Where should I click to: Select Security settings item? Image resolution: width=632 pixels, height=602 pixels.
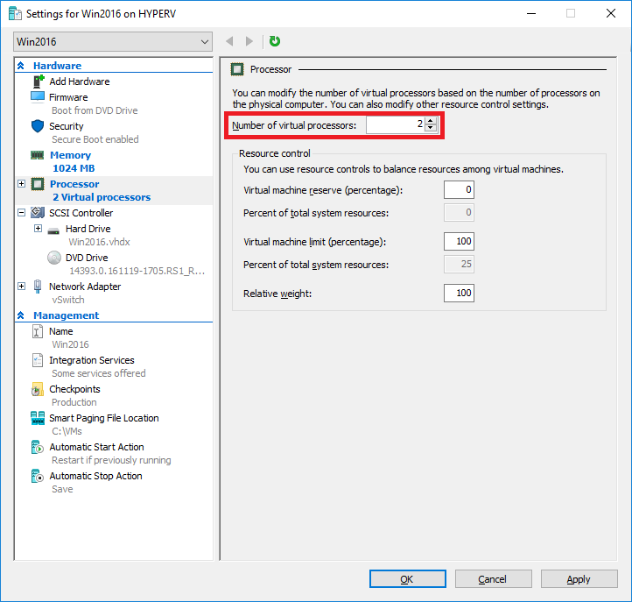pos(67,126)
